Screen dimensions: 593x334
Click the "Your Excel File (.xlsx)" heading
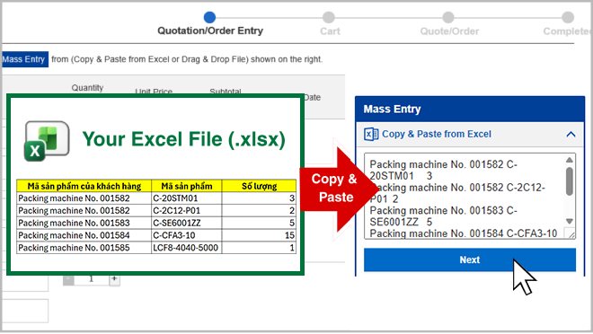pos(184,139)
